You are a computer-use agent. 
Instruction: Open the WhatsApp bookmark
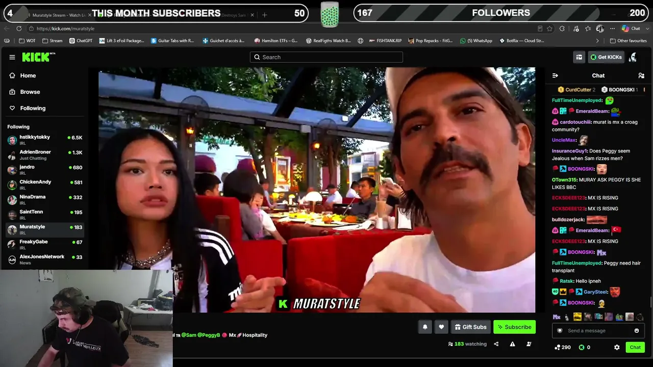coord(476,41)
